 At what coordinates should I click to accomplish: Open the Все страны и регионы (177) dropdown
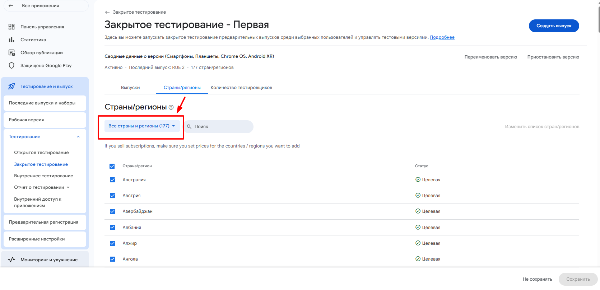click(x=142, y=126)
